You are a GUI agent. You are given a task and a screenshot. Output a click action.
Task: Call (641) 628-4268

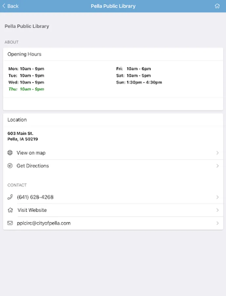(x=35, y=197)
